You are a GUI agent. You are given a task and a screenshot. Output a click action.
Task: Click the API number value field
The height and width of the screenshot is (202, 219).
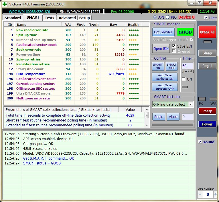point(208,194)
